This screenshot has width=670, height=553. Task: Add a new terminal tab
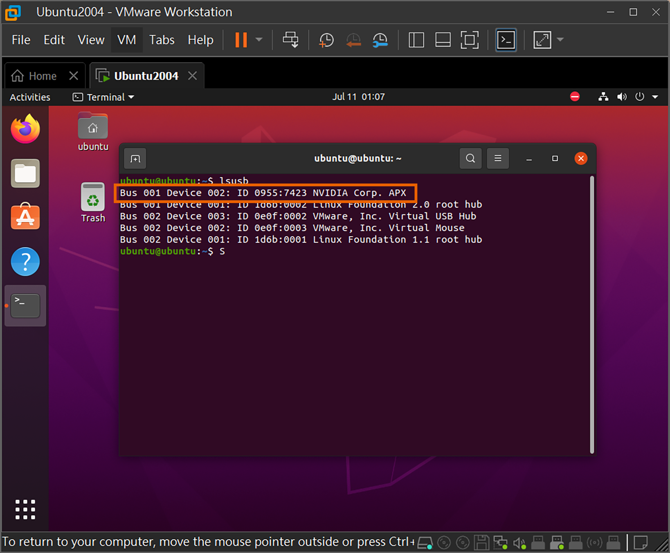[135, 159]
